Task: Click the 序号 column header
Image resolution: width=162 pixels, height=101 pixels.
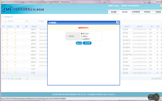Action: pyautogui.click(x=4, y=26)
